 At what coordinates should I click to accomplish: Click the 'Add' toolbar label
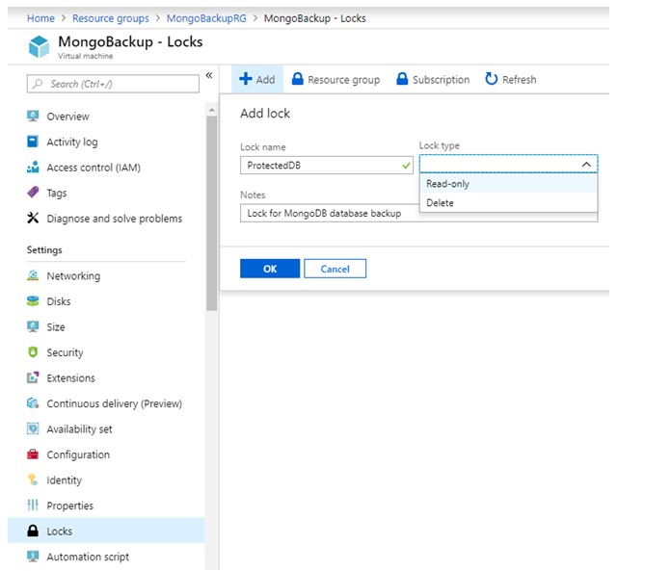(x=265, y=80)
